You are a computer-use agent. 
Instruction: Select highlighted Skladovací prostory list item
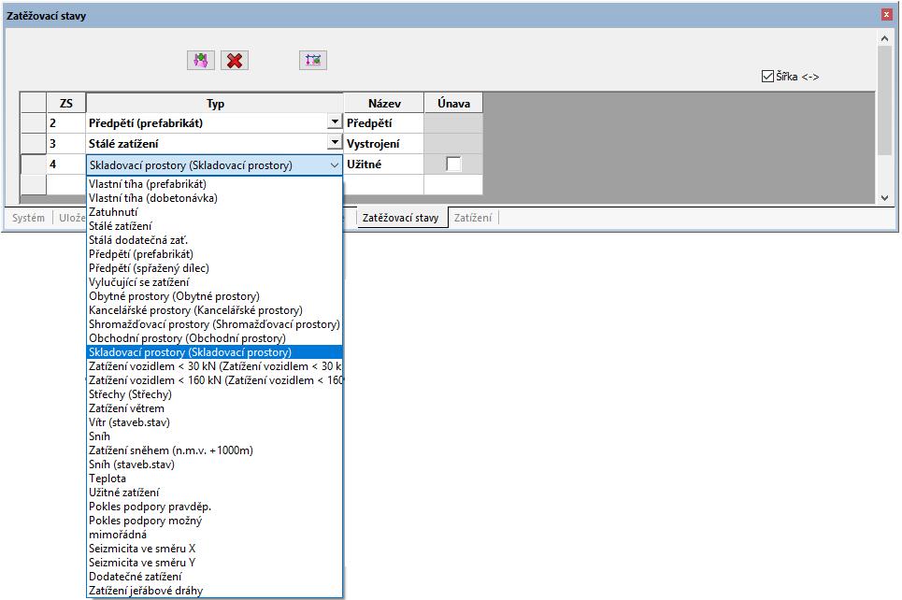(x=215, y=352)
